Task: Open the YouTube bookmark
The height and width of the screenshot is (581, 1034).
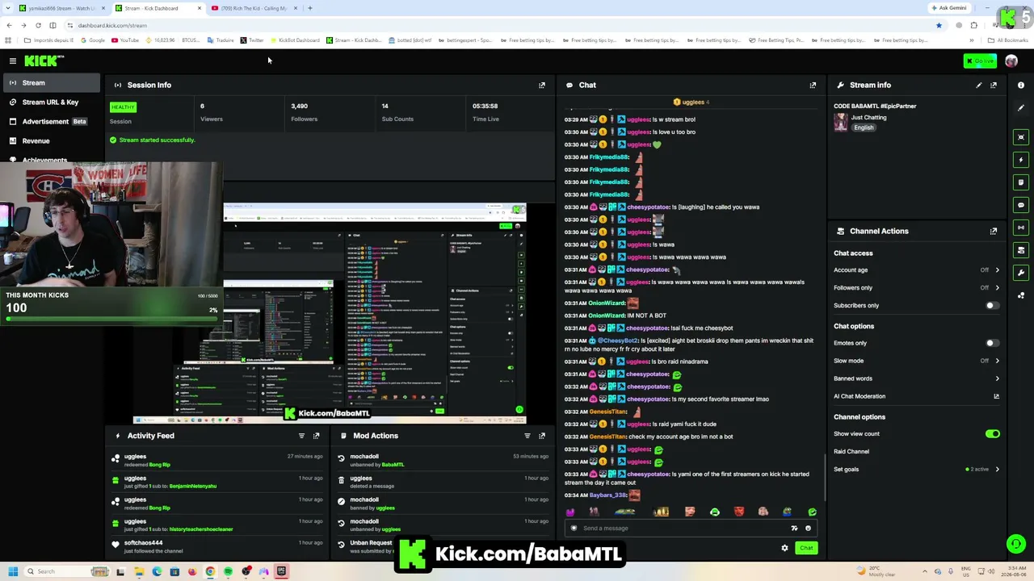Action: (x=124, y=40)
